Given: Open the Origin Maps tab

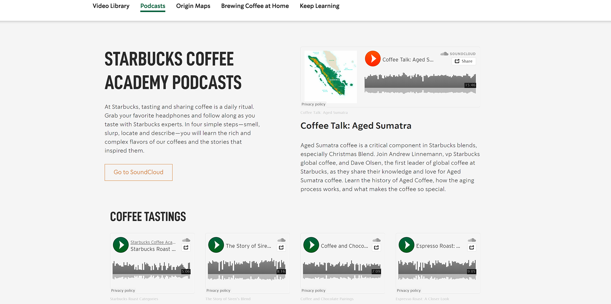Looking at the screenshot, I should [193, 6].
